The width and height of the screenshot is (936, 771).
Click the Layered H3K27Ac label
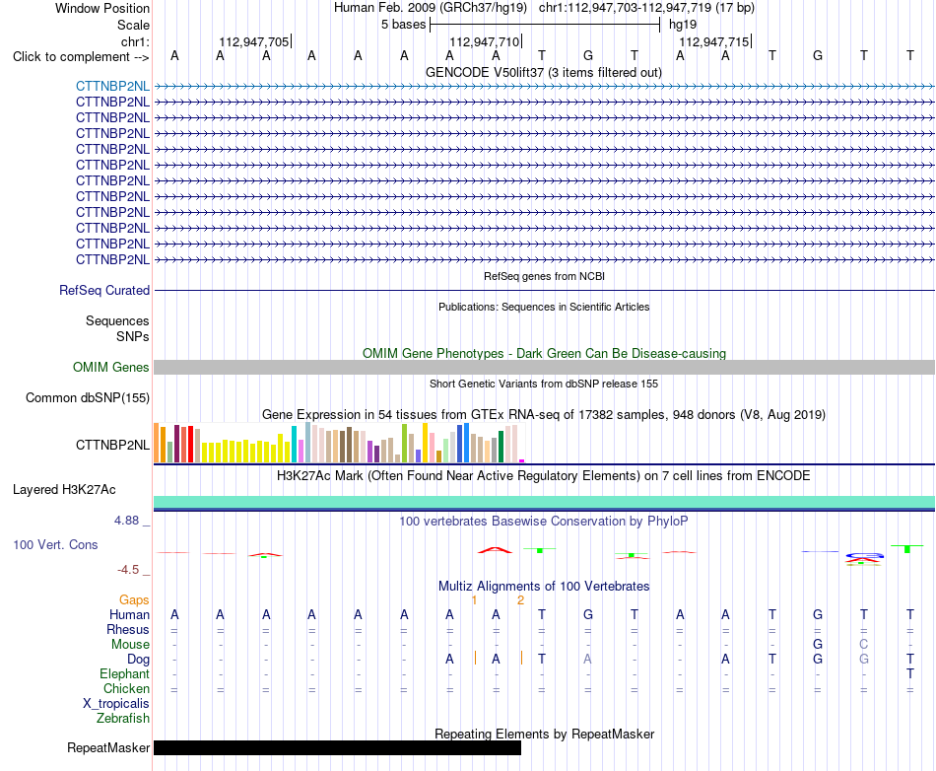click(64, 490)
